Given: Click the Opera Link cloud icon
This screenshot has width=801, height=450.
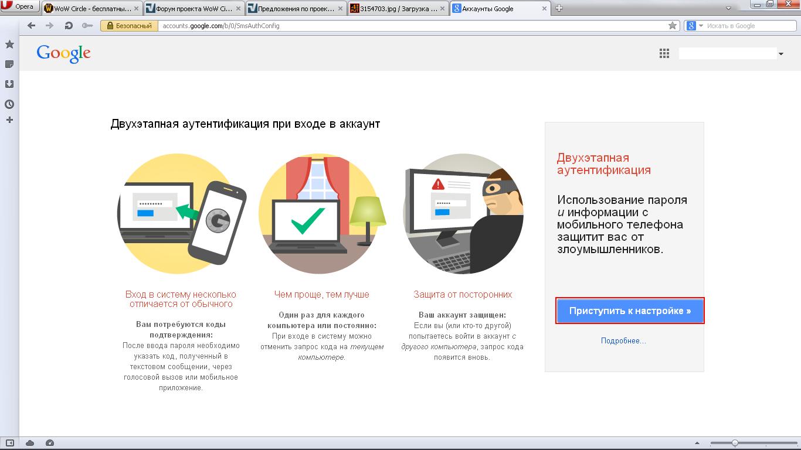Looking at the screenshot, I should (x=30, y=444).
